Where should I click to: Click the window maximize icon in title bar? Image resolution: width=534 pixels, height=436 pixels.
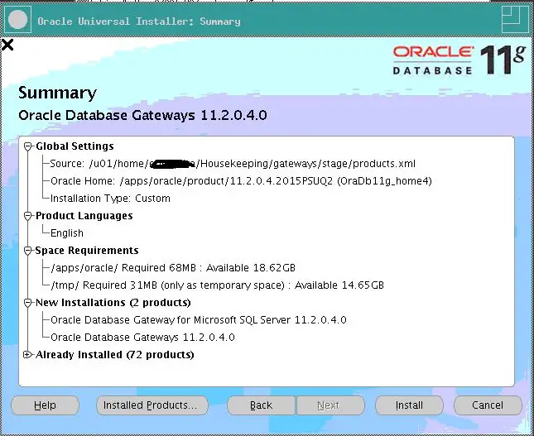[x=515, y=19]
